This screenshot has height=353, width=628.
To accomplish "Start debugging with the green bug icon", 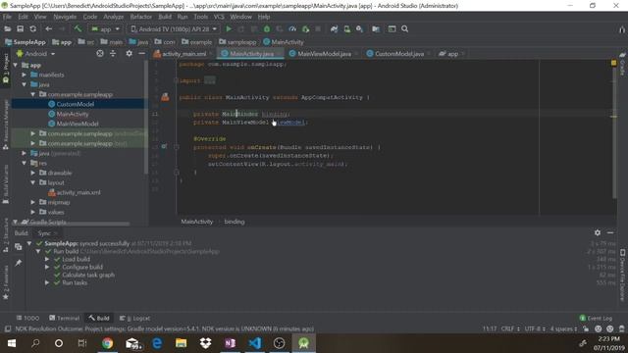I will tap(267, 29).
